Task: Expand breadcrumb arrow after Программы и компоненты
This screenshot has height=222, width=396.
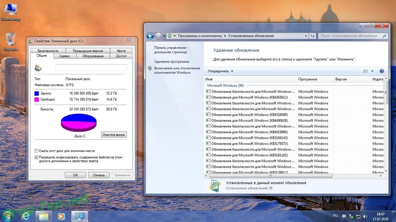Action: 225,36
